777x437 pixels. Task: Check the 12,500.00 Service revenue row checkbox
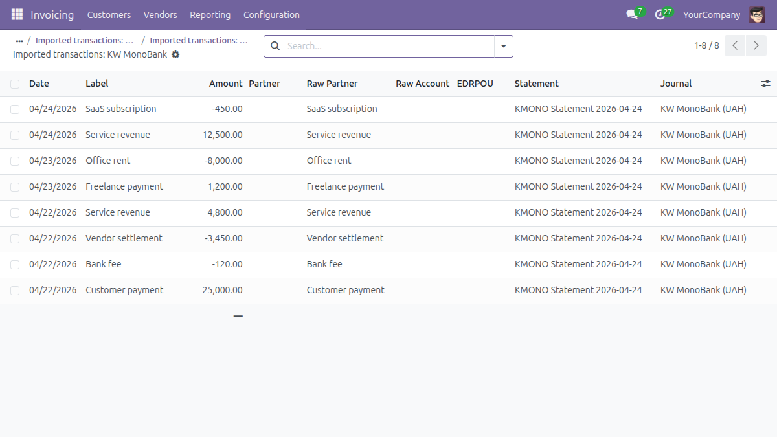(x=15, y=135)
